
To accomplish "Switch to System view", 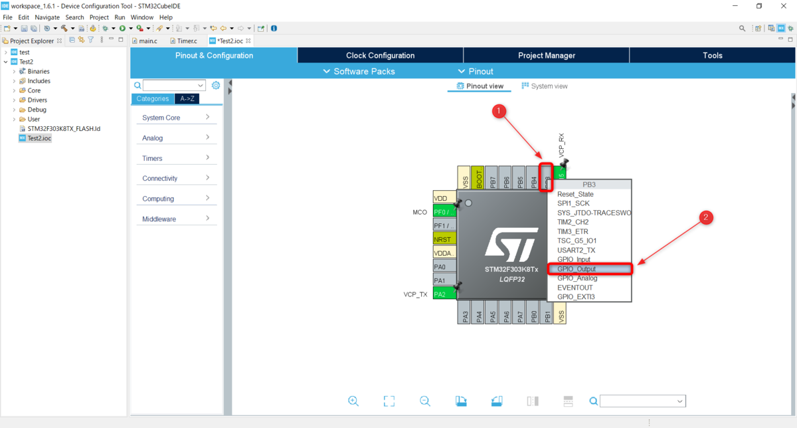I will [x=545, y=86].
